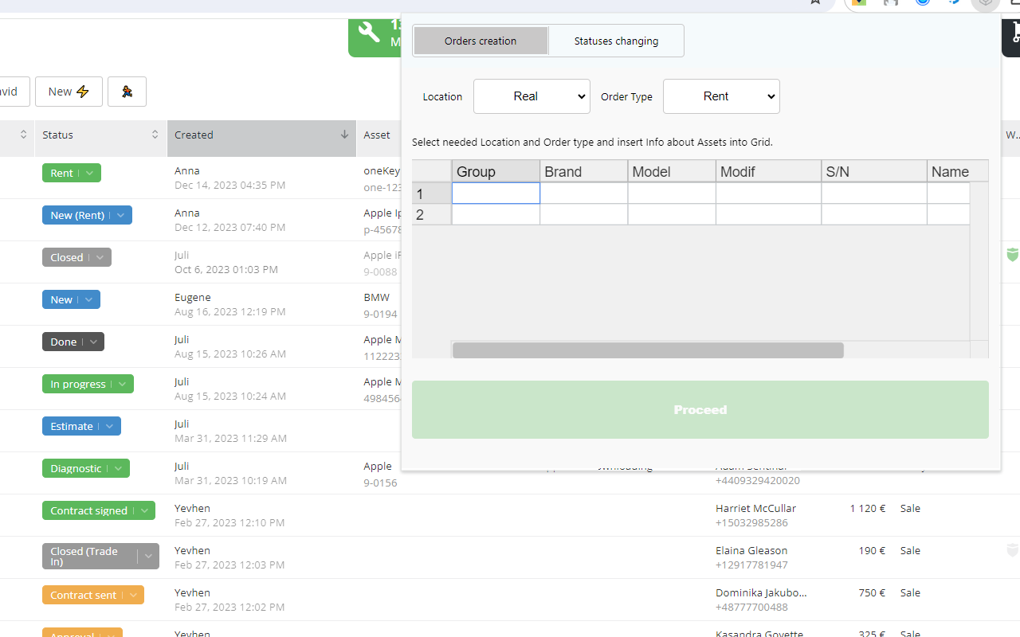Expand the chevron on the Rent status badge

(89, 172)
